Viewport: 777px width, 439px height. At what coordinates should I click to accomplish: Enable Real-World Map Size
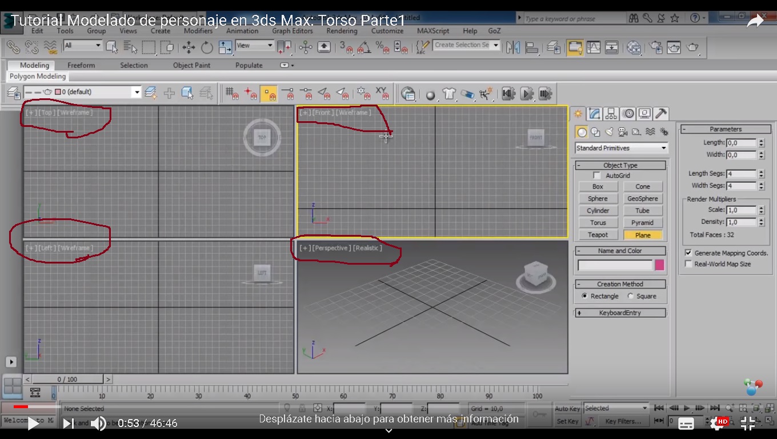[688, 264]
